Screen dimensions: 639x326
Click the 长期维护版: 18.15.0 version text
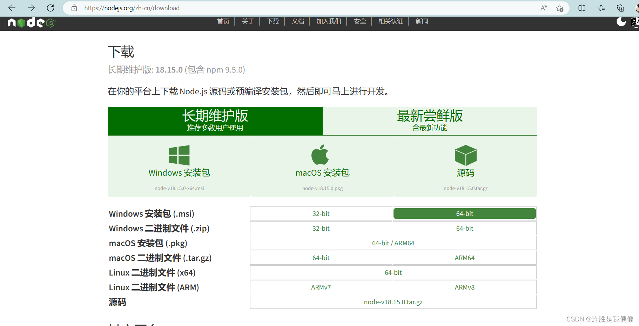click(x=145, y=70)
